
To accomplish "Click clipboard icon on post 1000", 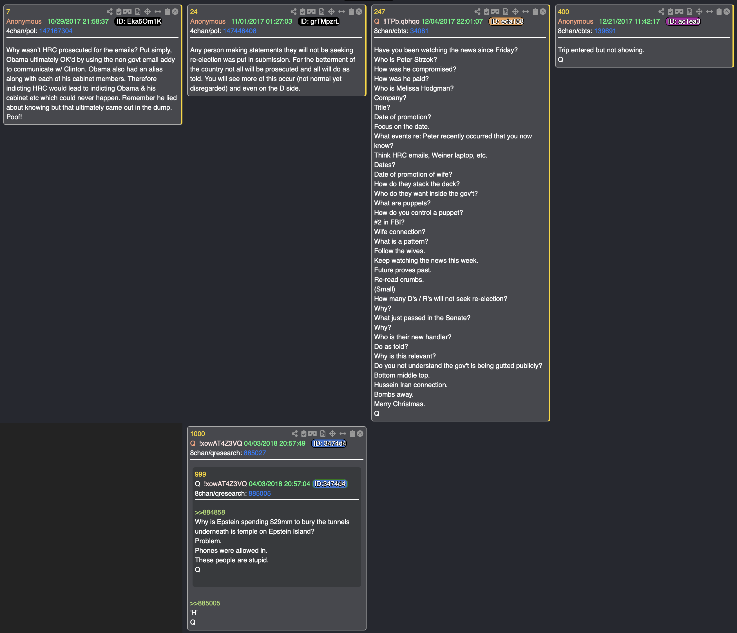I will pyautogui.click(x=352, y=434).
